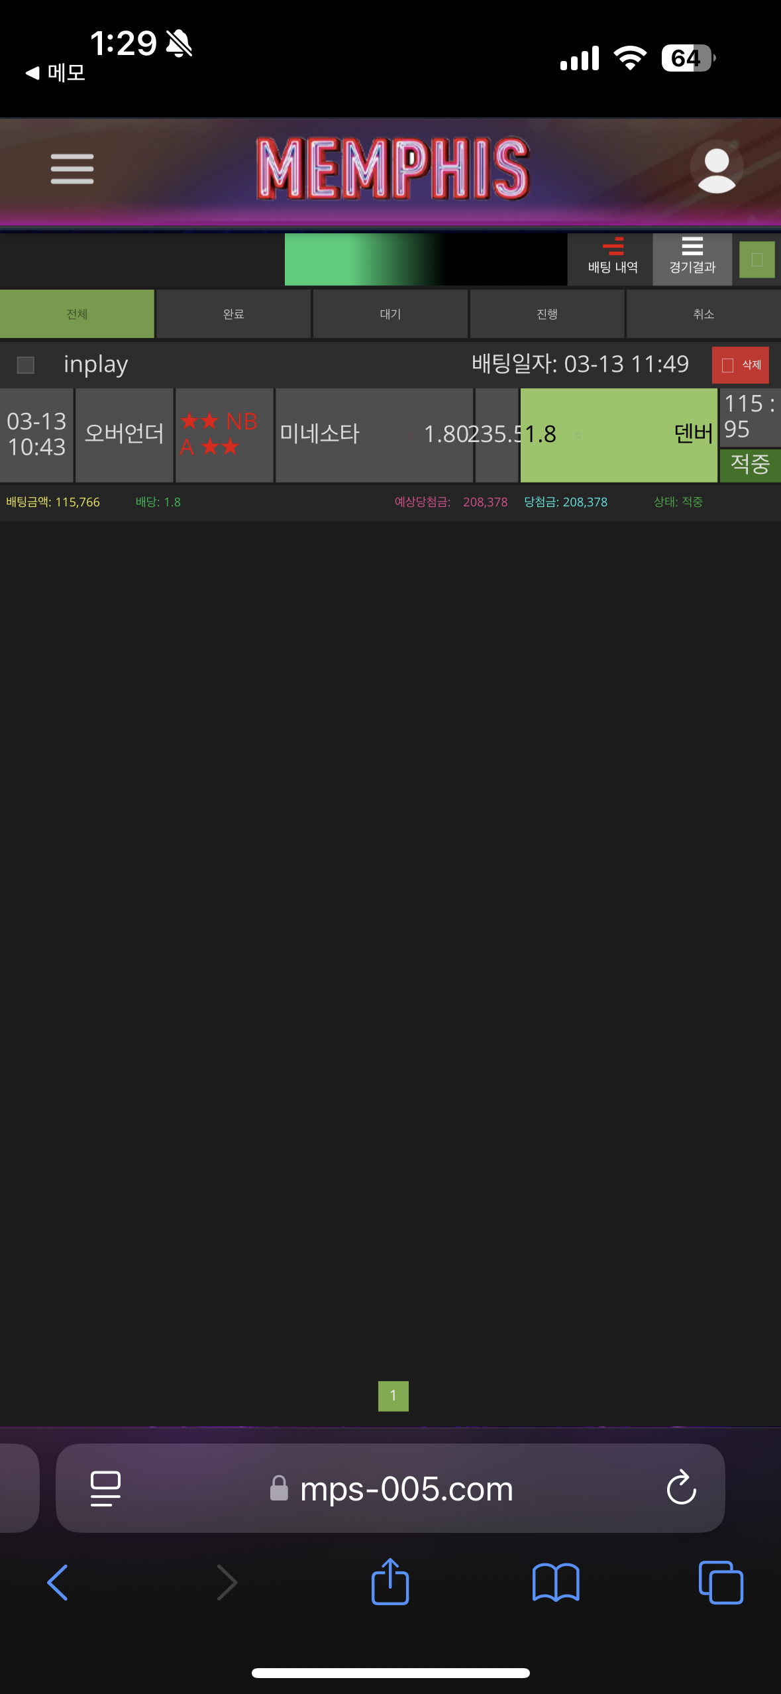
Task: Check the inplay bet checkbox
Action: 26,365
